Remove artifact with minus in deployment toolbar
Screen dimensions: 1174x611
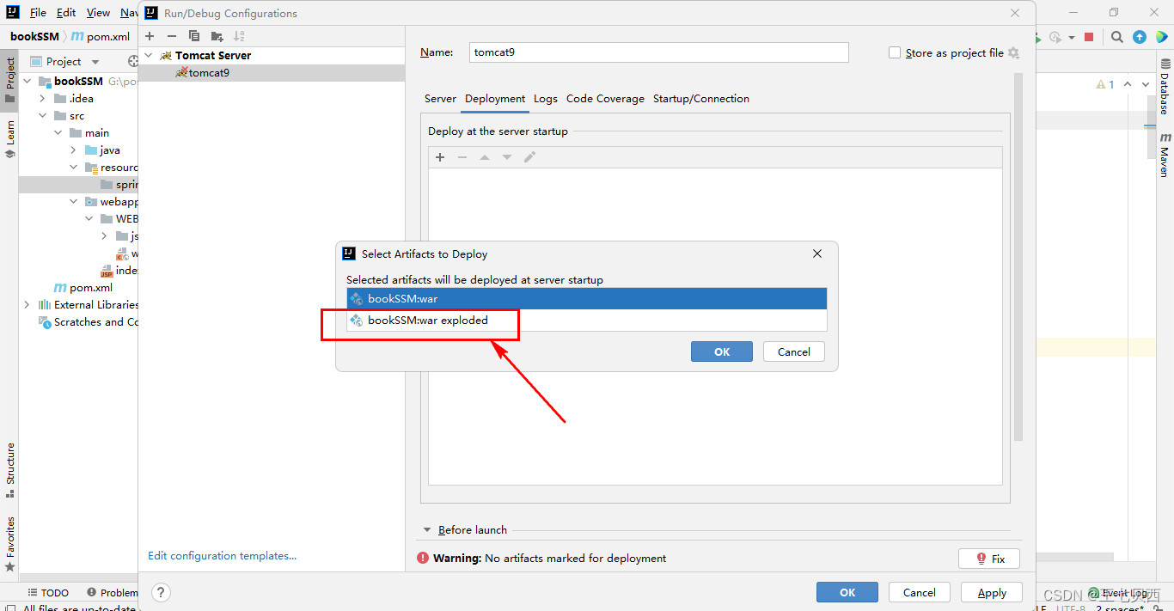462,157
